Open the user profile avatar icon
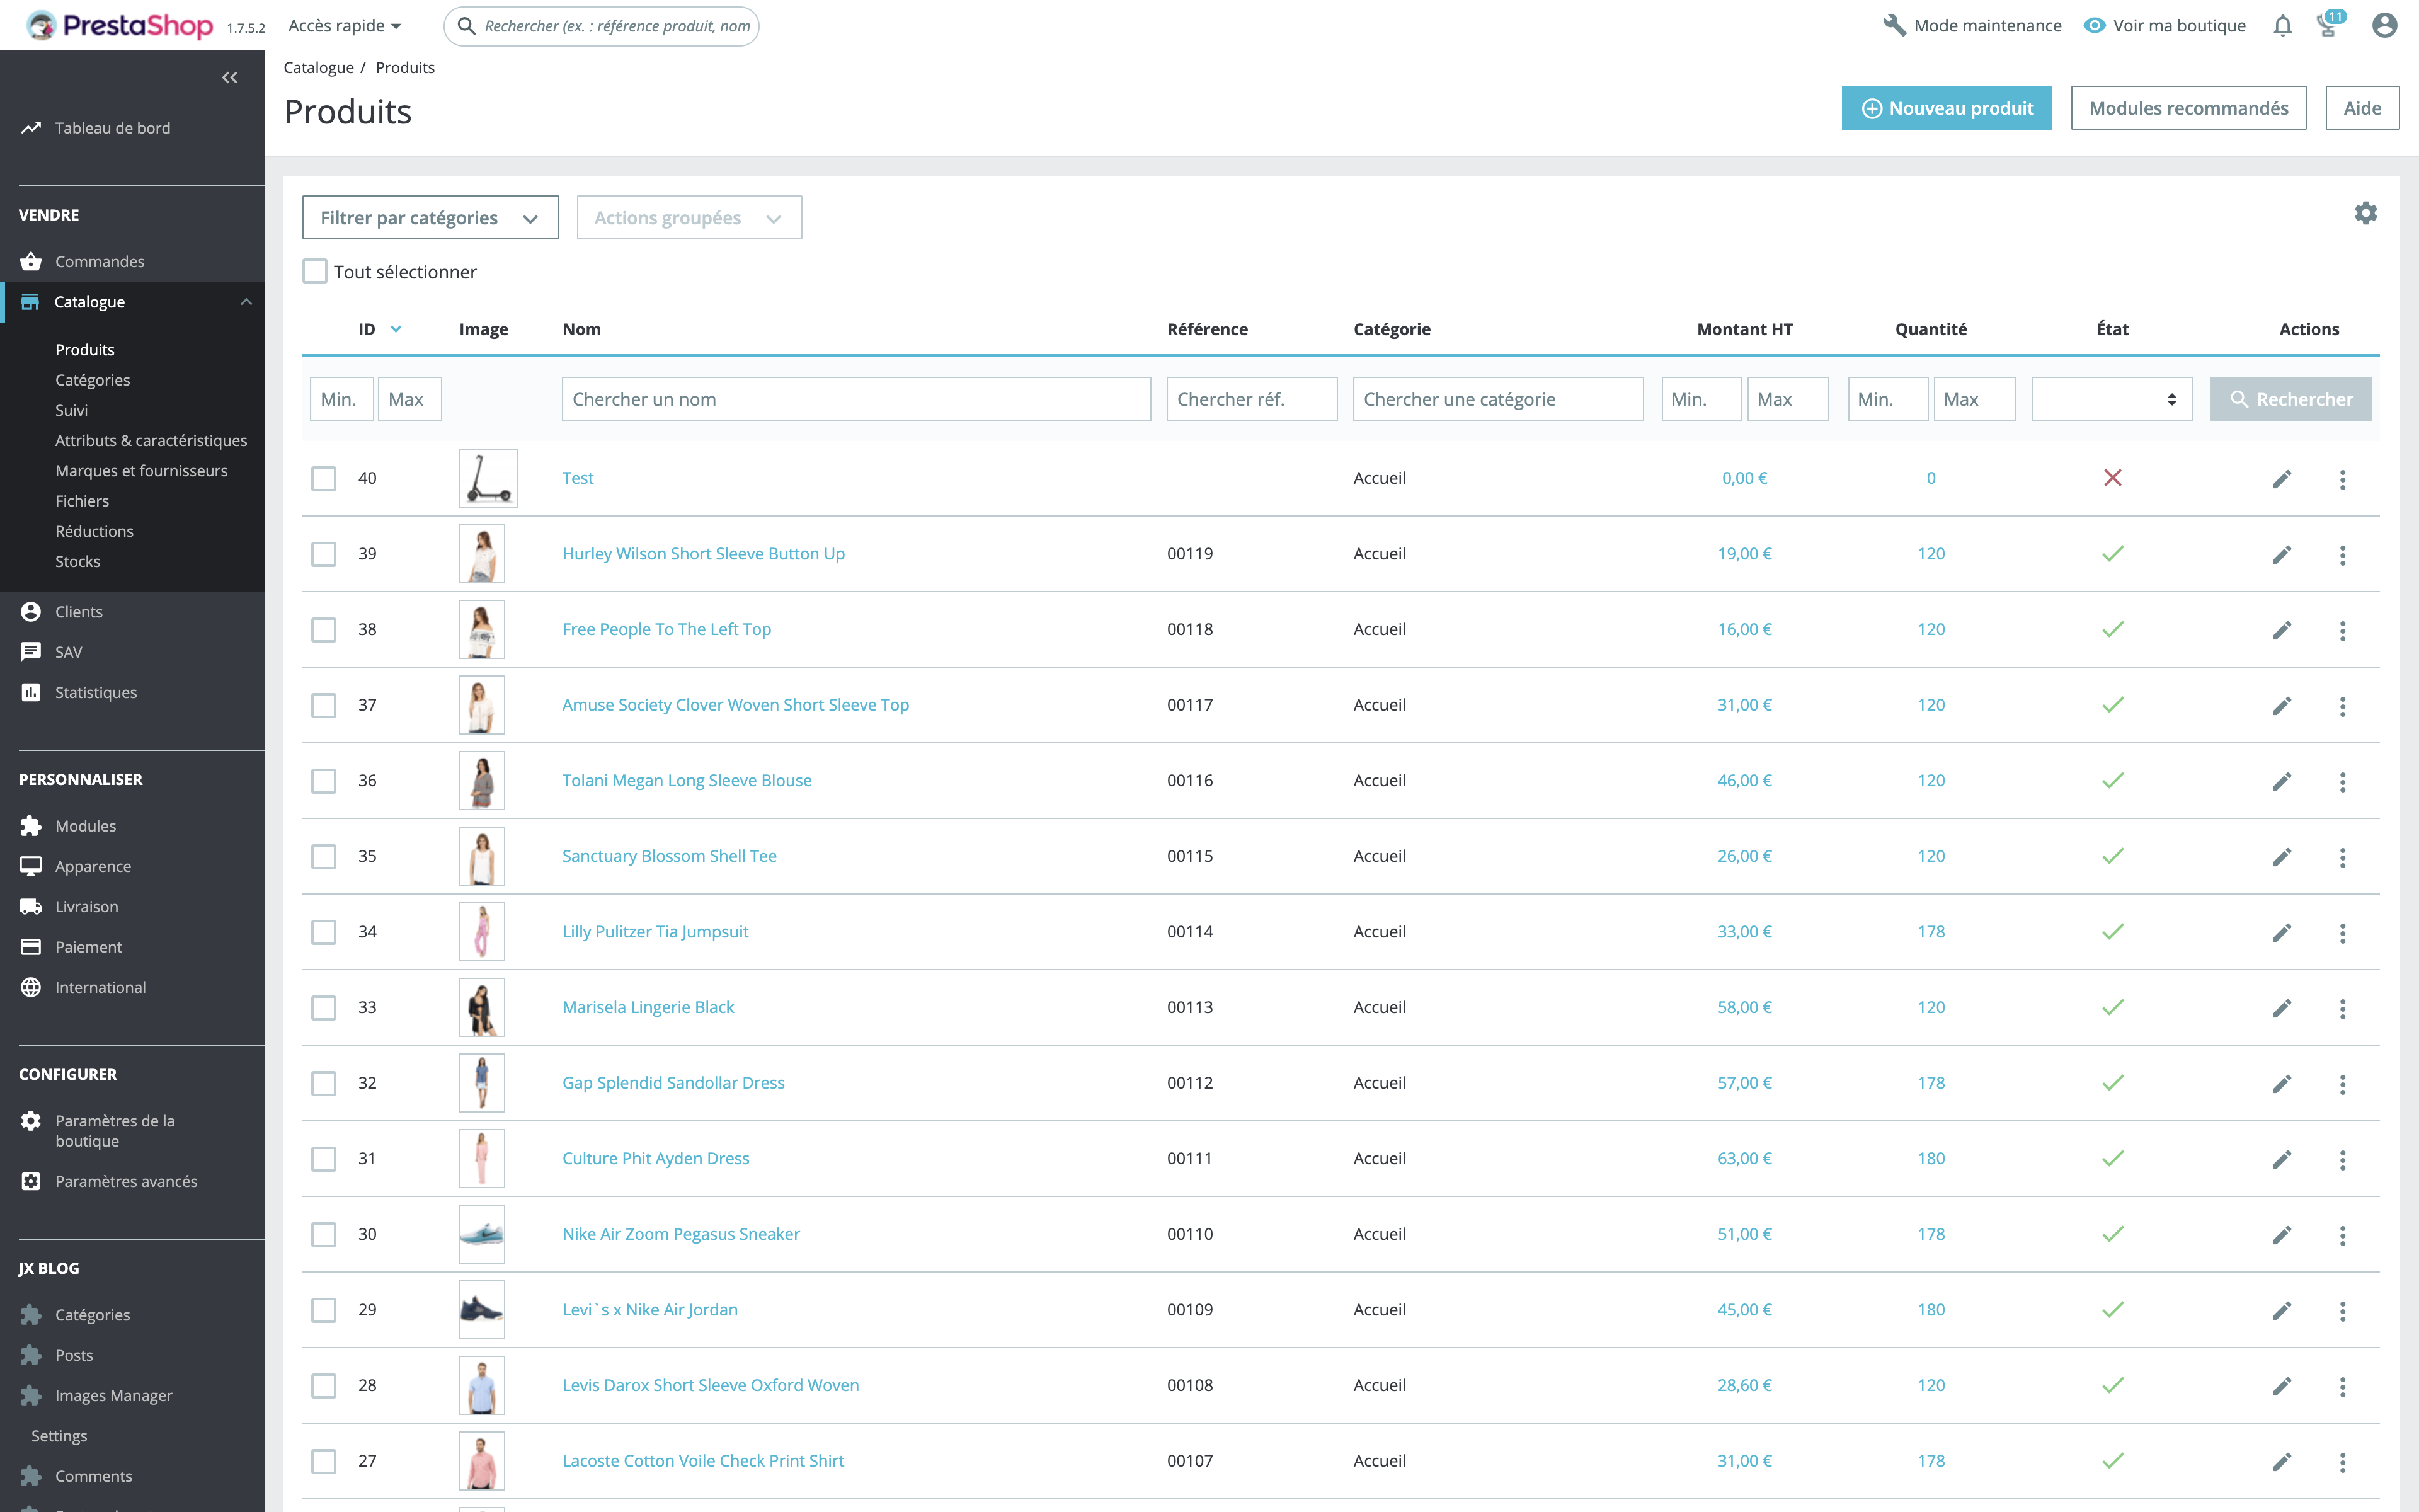2419x1512 pixels. click(x=2384, y=26)
